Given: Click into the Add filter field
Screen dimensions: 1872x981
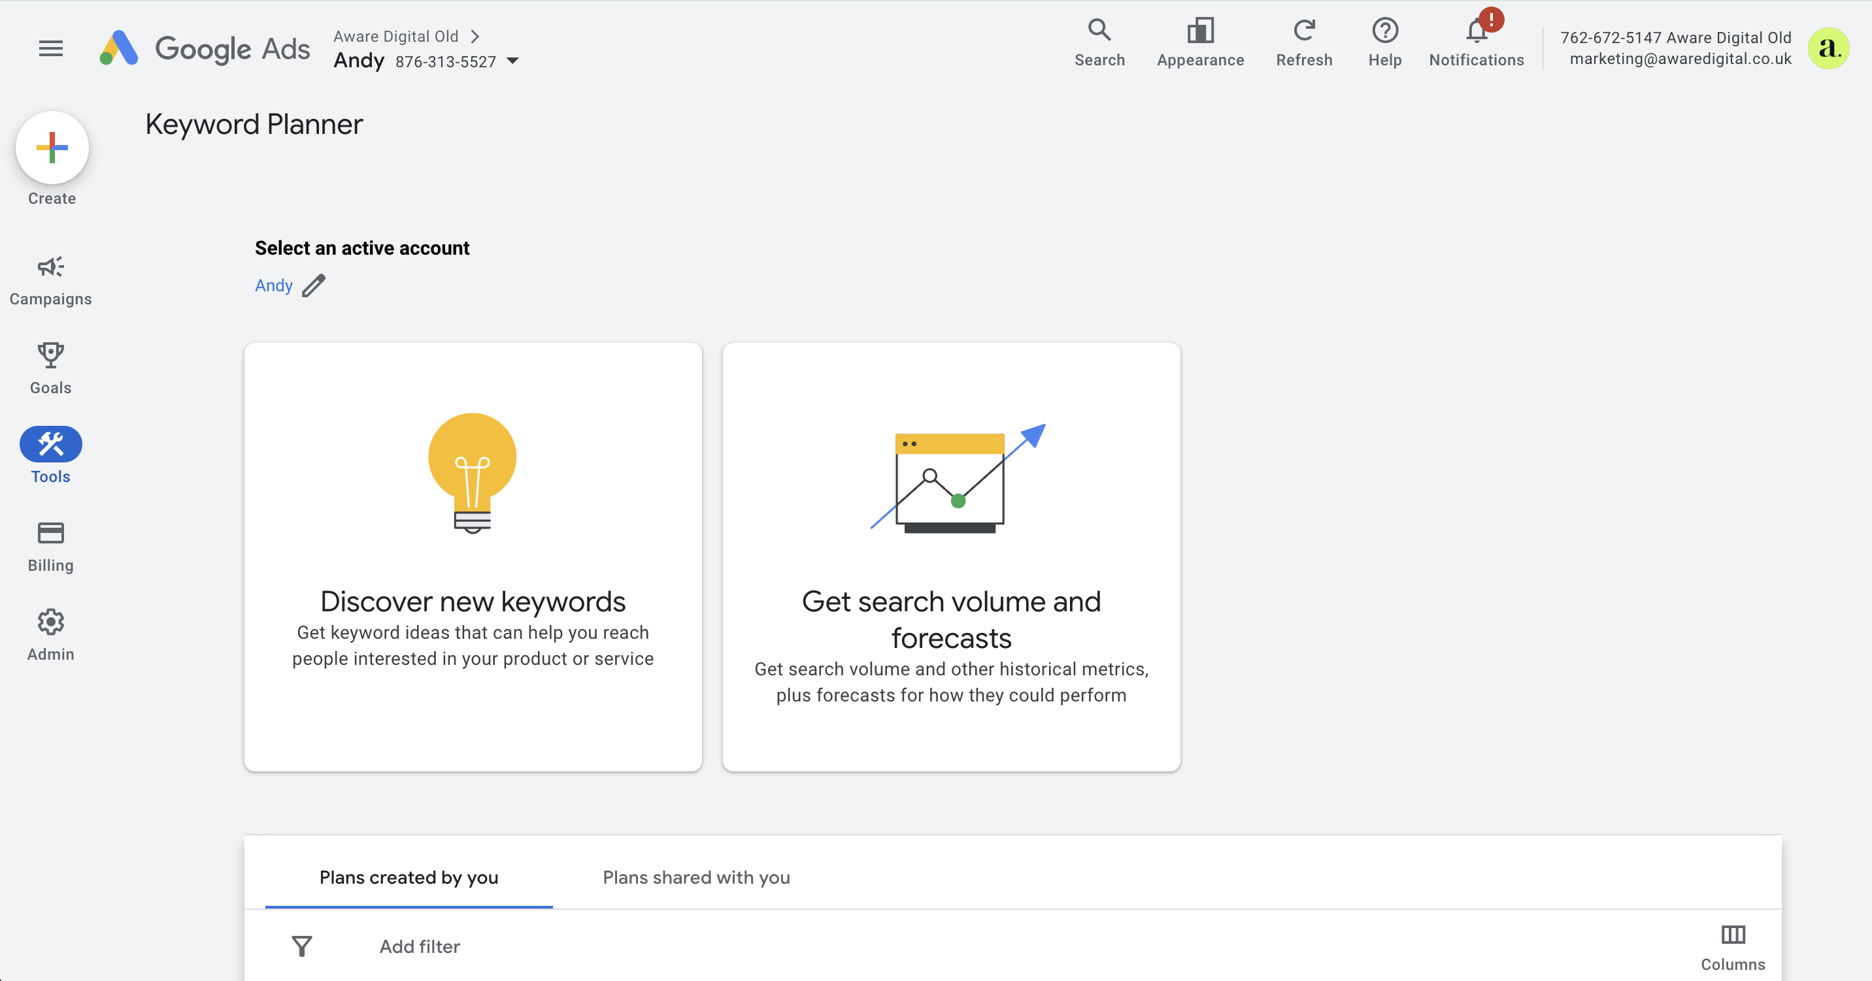Looking at the screenshot, I should pos(420,946).
